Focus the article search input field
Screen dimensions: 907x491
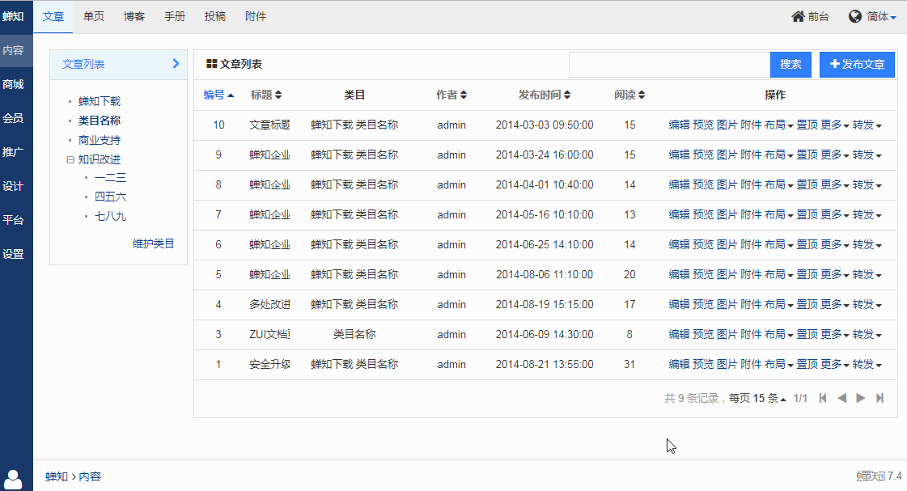coord(668,65)
